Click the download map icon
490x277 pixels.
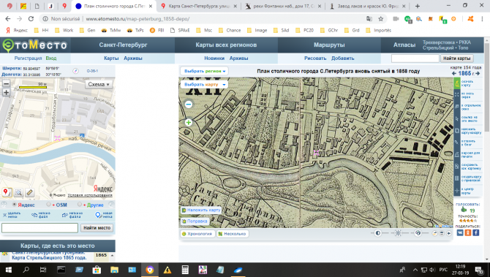(457, 83)
